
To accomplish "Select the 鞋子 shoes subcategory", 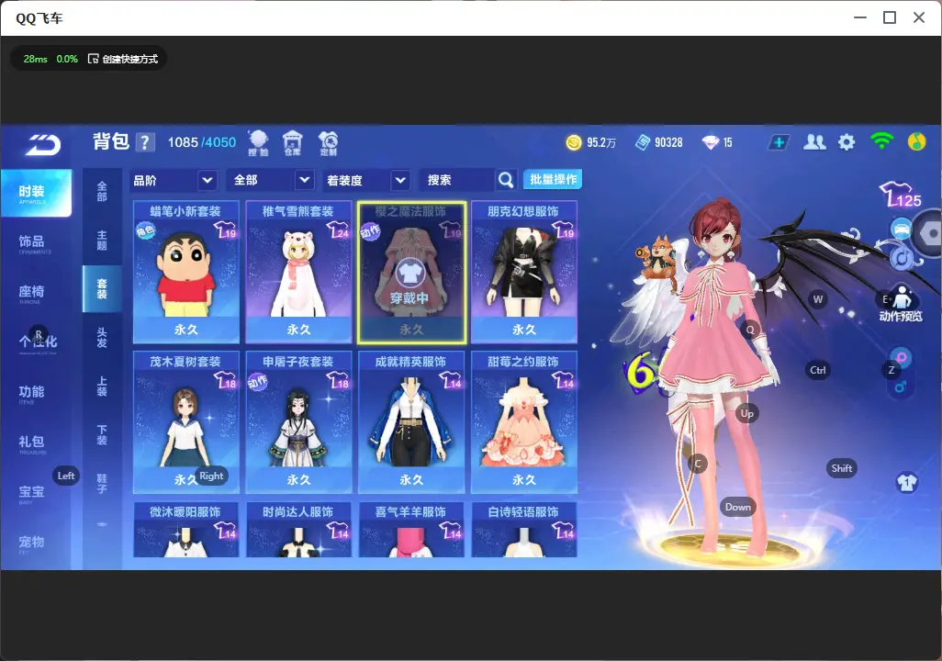I will (102, 484).
